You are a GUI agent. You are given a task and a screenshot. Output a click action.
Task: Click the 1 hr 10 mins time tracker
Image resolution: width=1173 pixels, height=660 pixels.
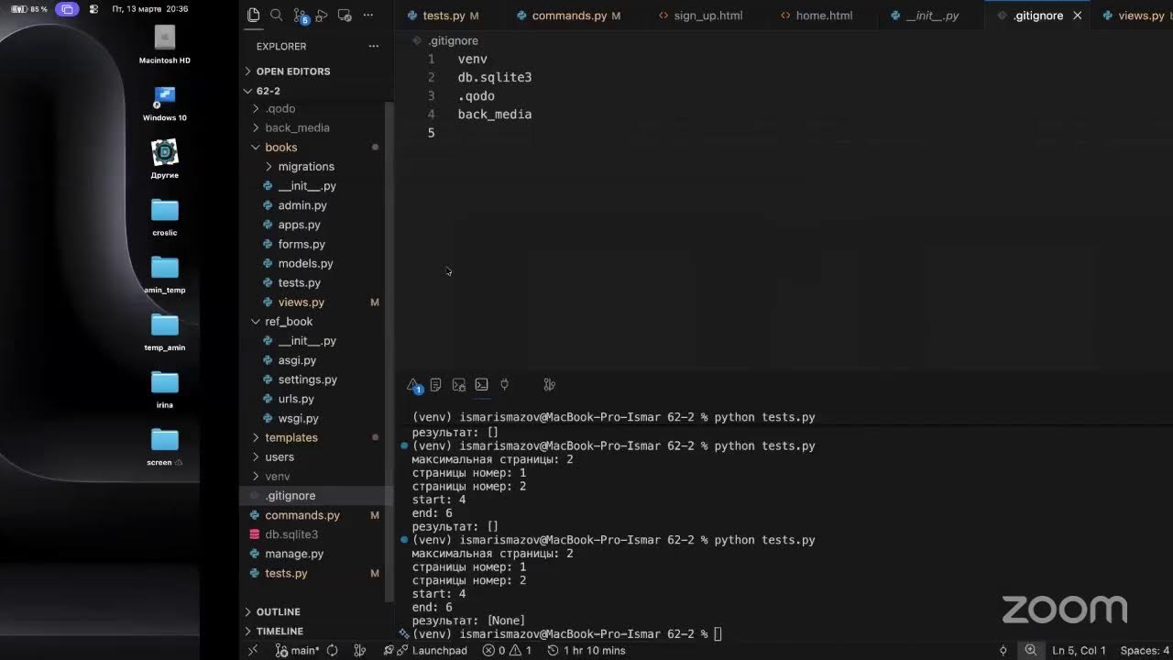[x=586, y=650]
